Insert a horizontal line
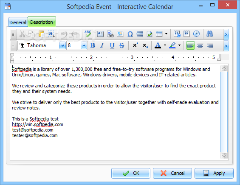 (140, 34)
